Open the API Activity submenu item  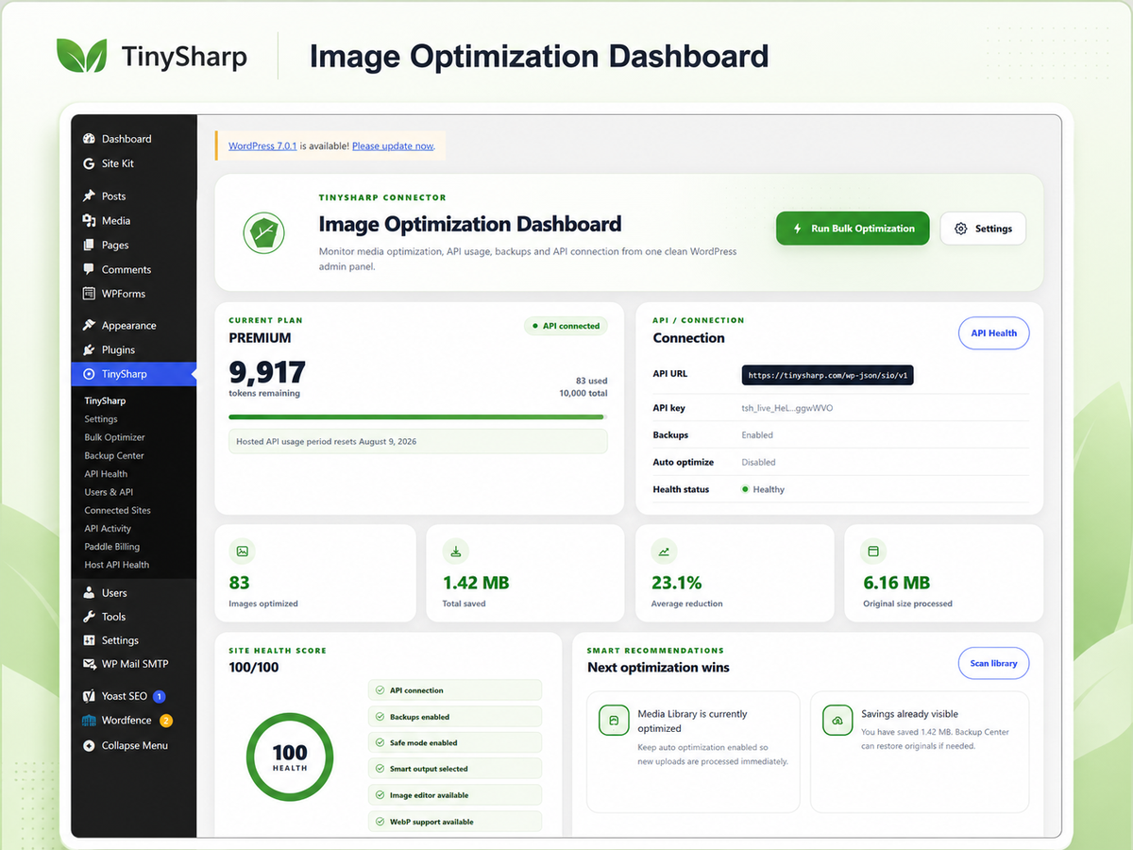(x=108, y=529)
